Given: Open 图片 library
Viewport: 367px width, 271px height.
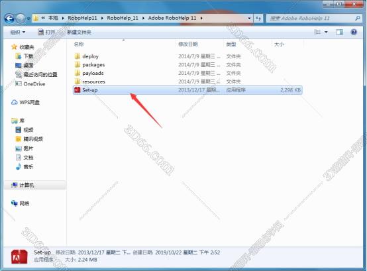Looking at the screenshot, I should point(28,148).
